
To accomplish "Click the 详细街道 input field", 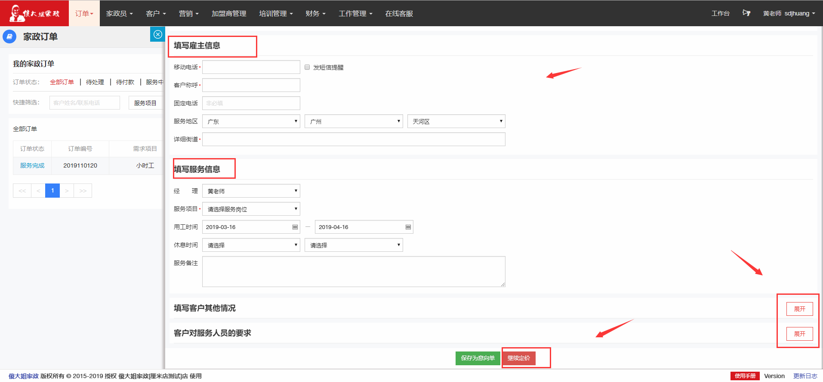I will coord(354,139).
